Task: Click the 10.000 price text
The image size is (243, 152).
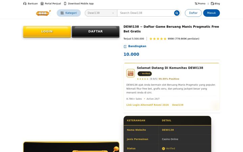Action: pos(131,54)
